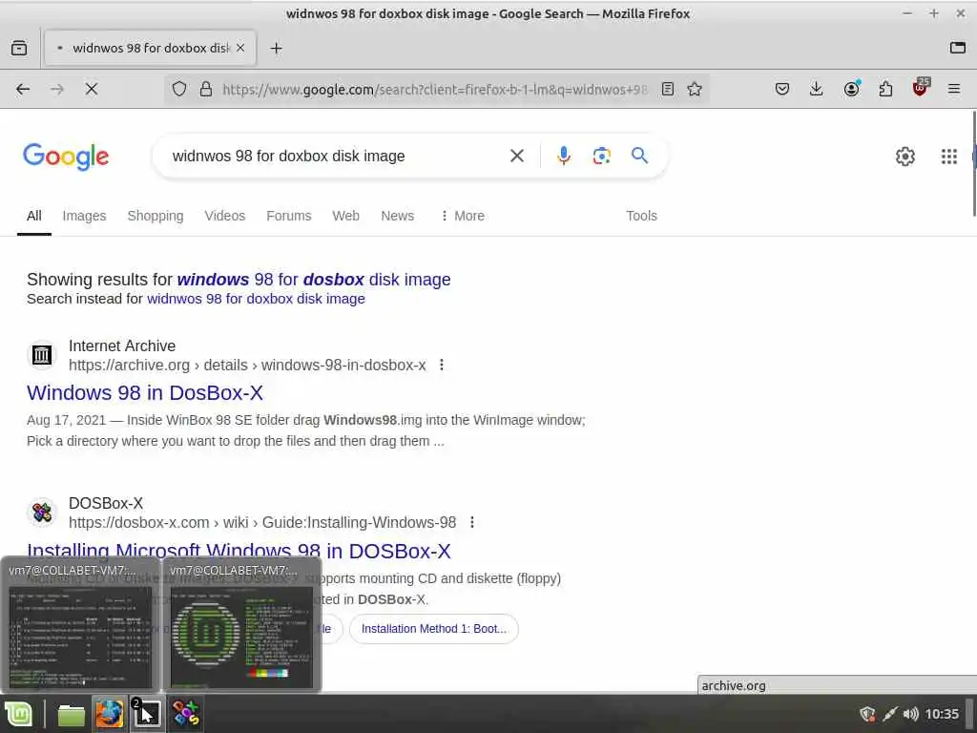Open the volume control in the tray

pos(910,714)
